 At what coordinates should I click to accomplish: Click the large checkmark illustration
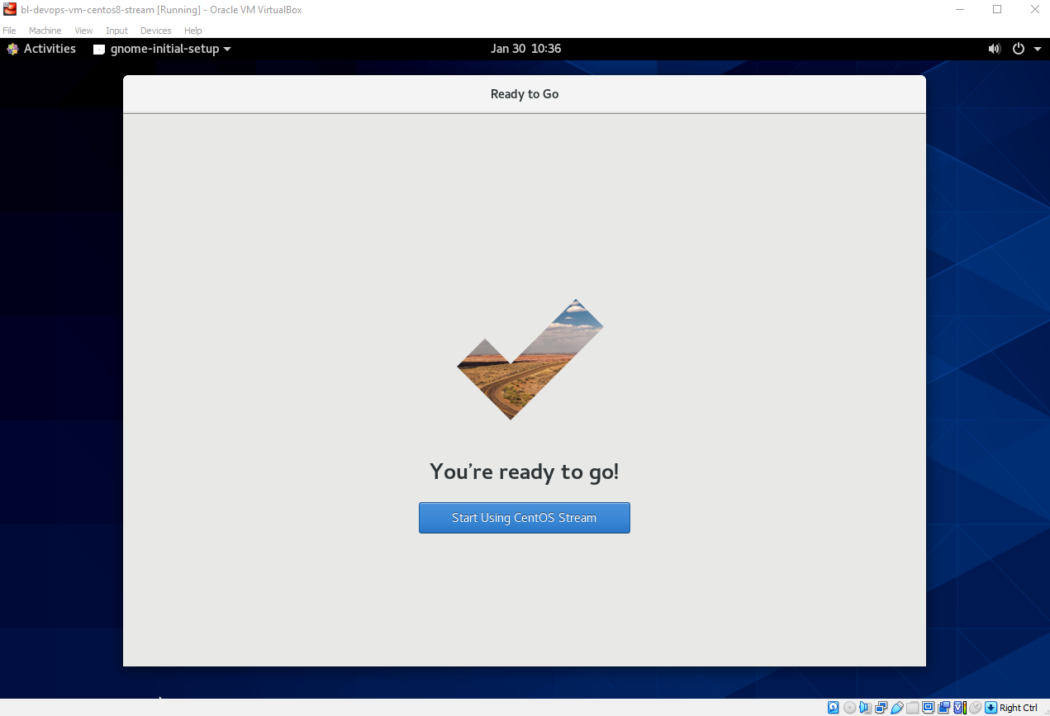[x=530, y=359]
